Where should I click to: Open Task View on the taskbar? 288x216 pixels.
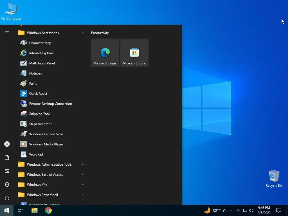(x=20, y=210)
